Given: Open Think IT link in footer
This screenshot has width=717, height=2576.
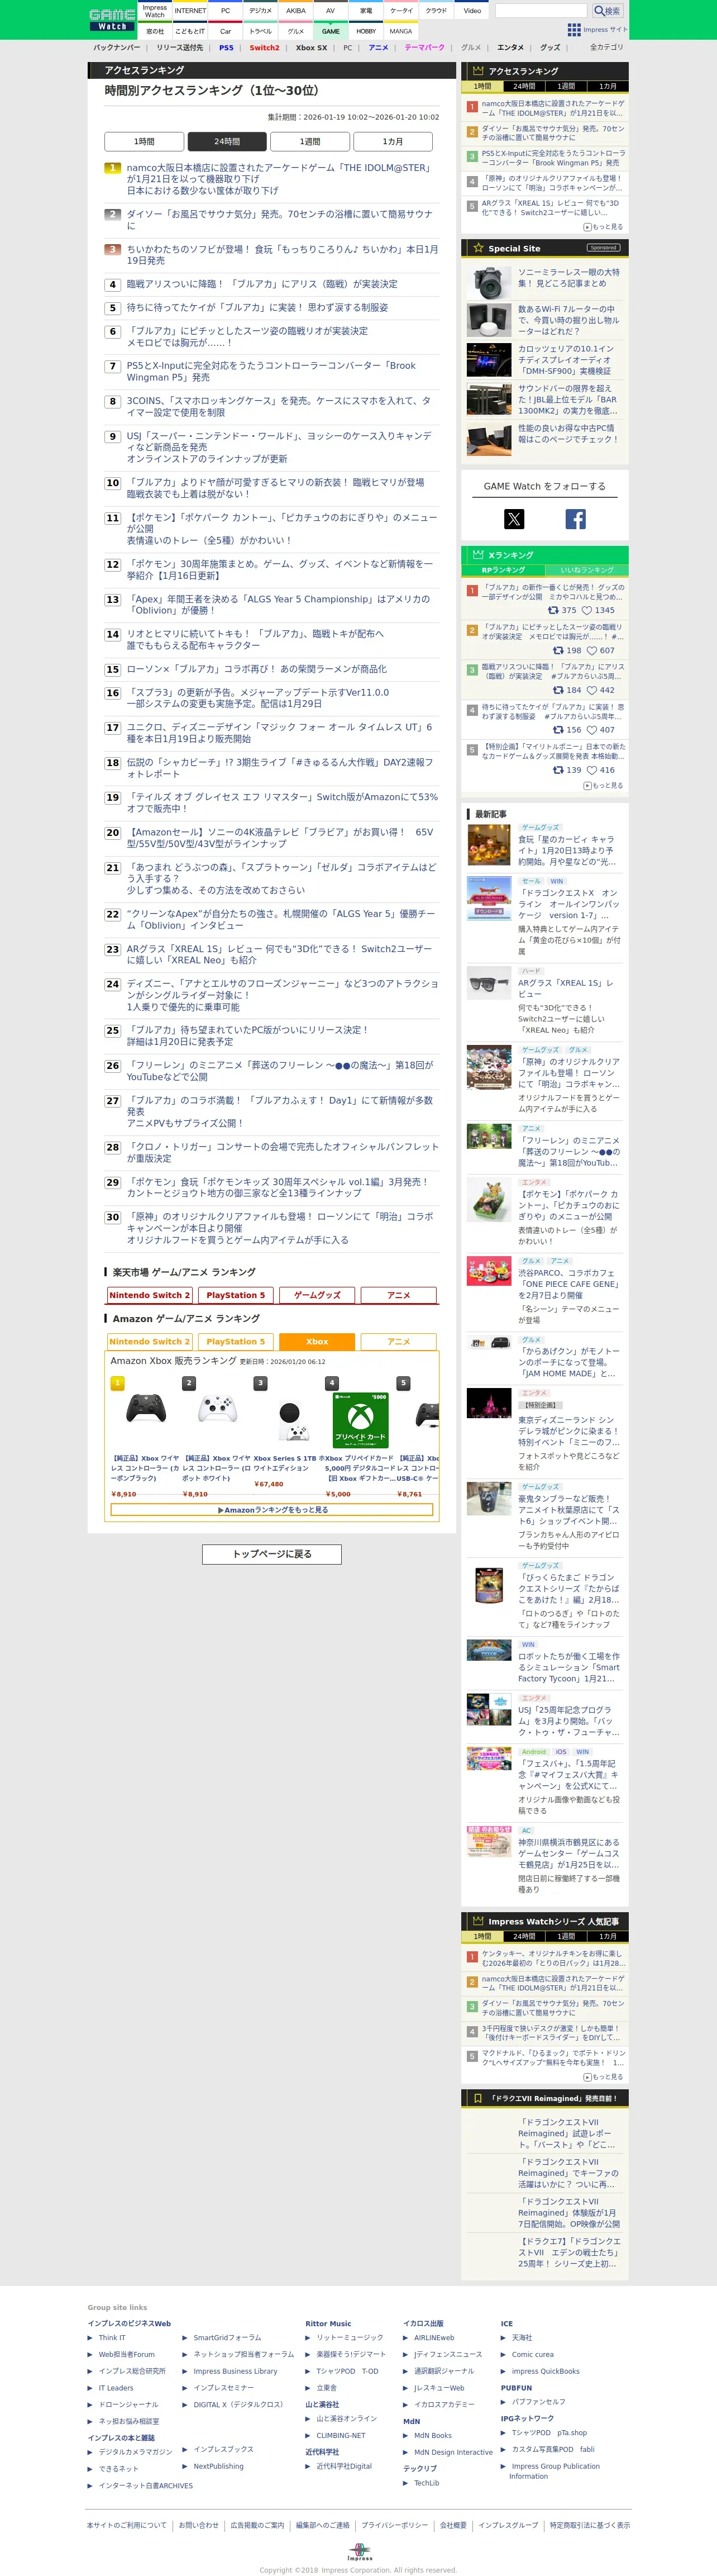Looking at the screenshot, I should (112, 2337).
